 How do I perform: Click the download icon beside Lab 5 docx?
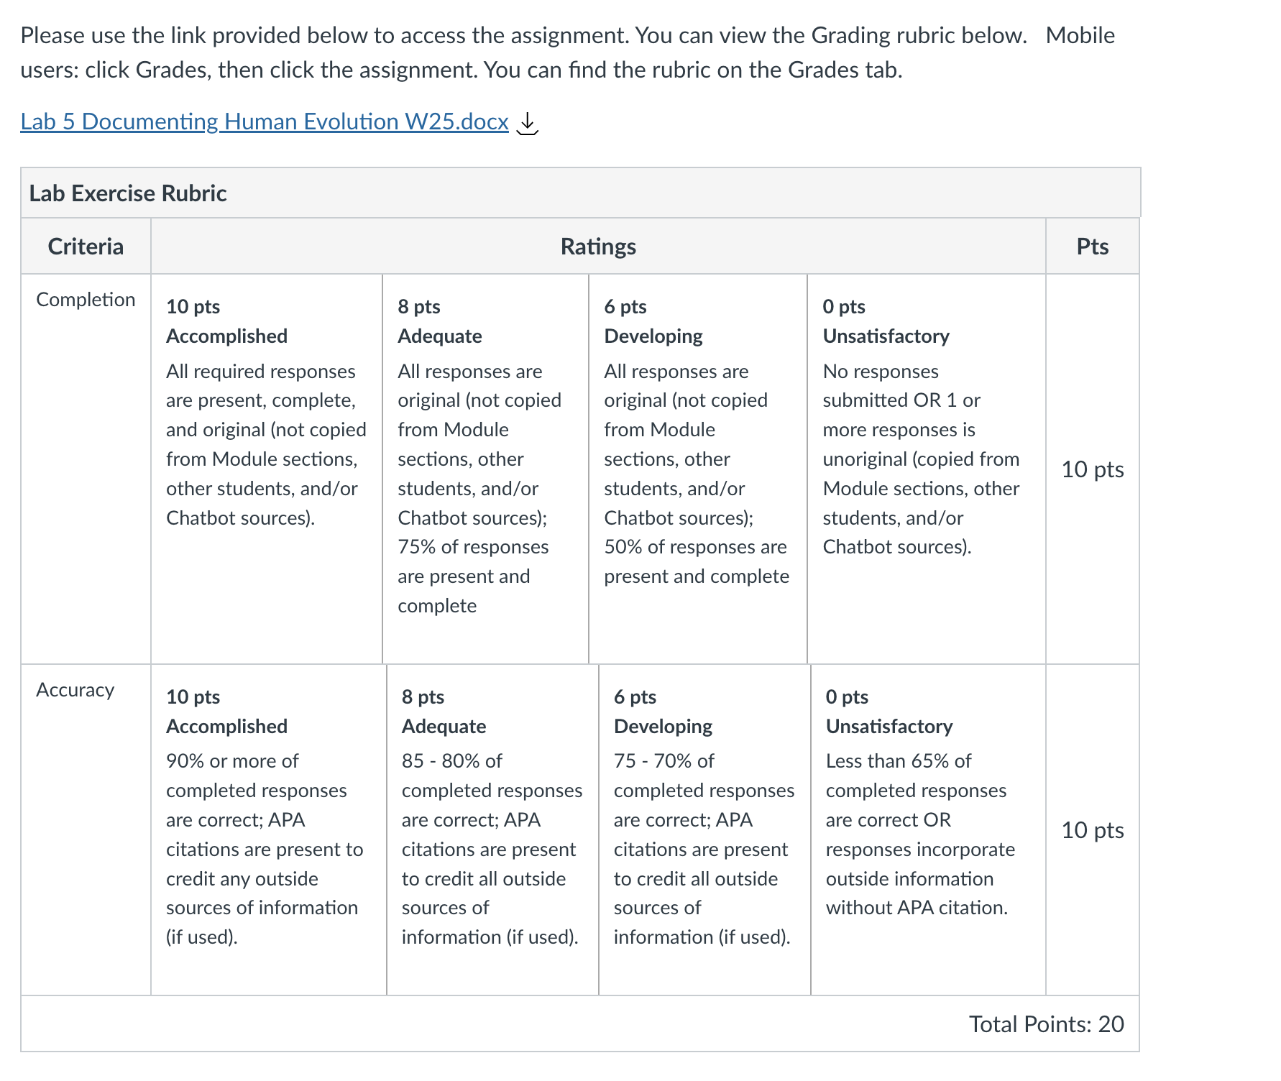[528, 123]
